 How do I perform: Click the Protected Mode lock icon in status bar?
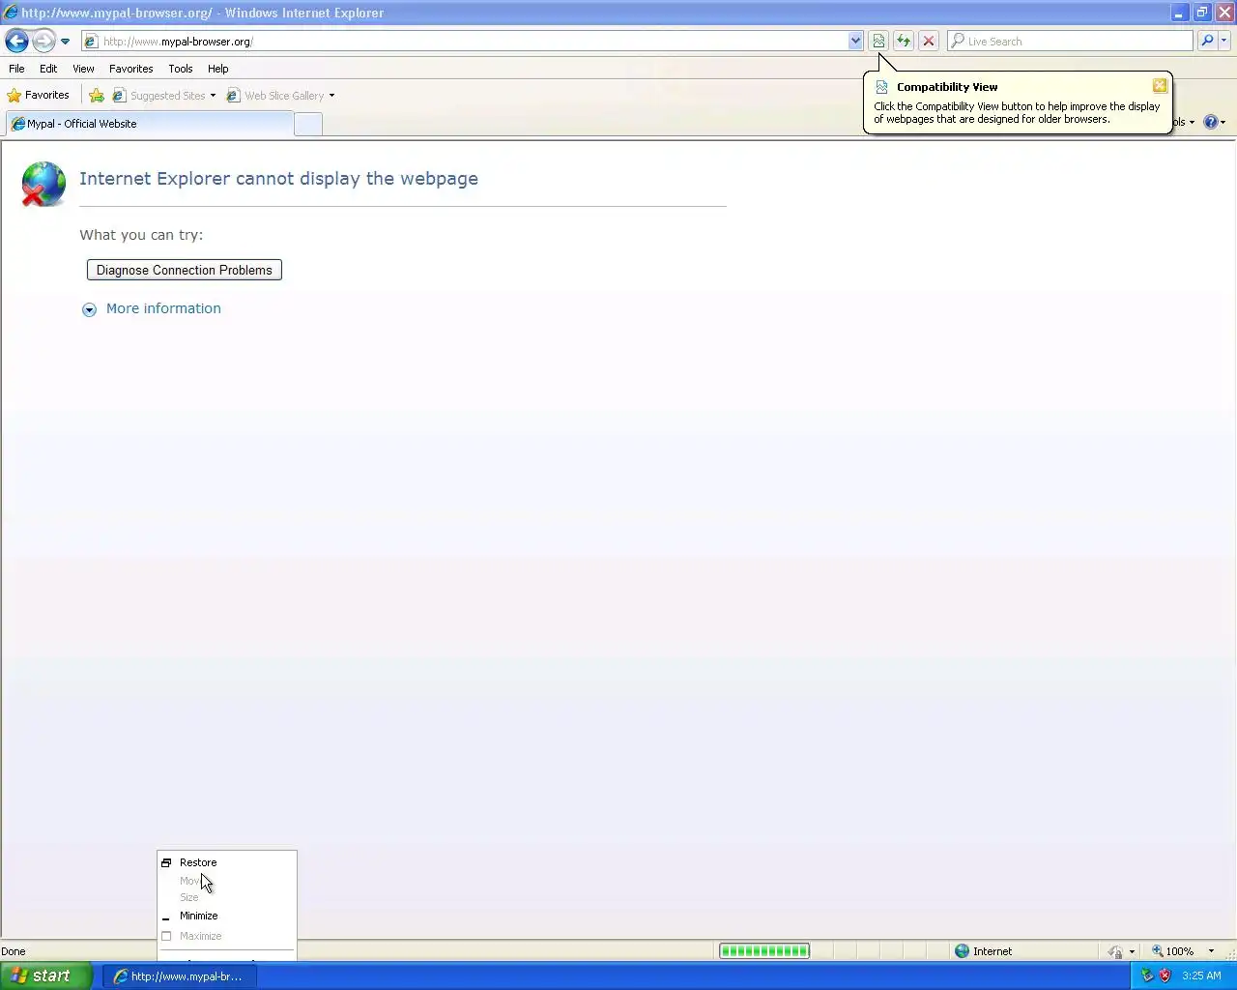(x=1115, y=951)
